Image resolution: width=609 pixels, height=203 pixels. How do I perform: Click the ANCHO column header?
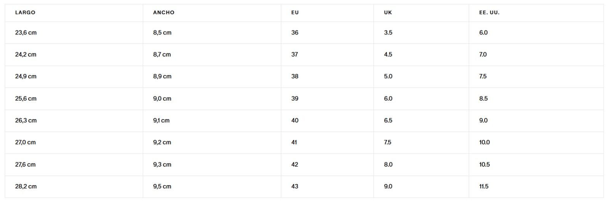tap(164, 13)
